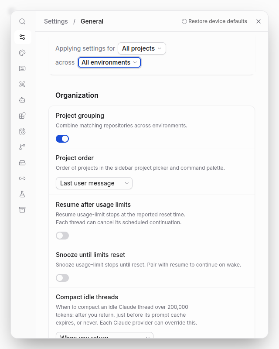This screenshot has height=349, width=279.
Task: Click the Compact idle threads heading
Action: click(x=87, y=297)
